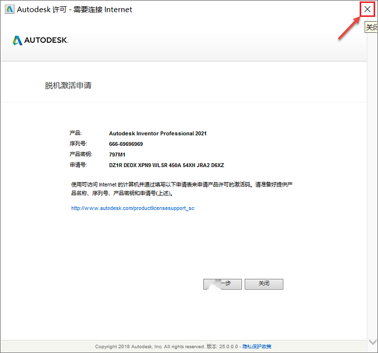Screen dimensions: 378x353
Task: Click the 脱机激活申请 heading
Action: click(x=68, y=86)
